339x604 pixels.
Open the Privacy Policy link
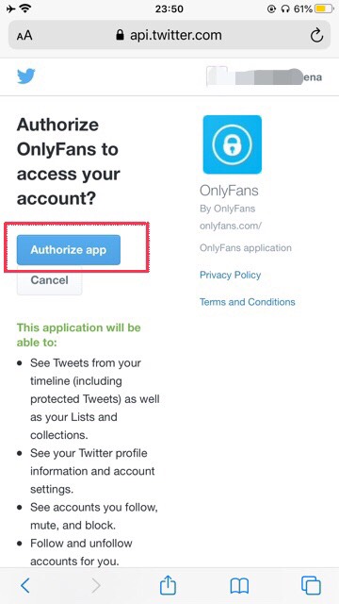tap(230, 275)
